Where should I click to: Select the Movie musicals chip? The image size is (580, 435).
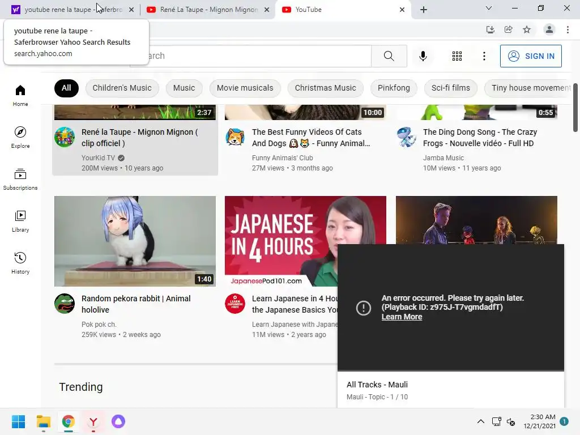(x=245, y=88)
